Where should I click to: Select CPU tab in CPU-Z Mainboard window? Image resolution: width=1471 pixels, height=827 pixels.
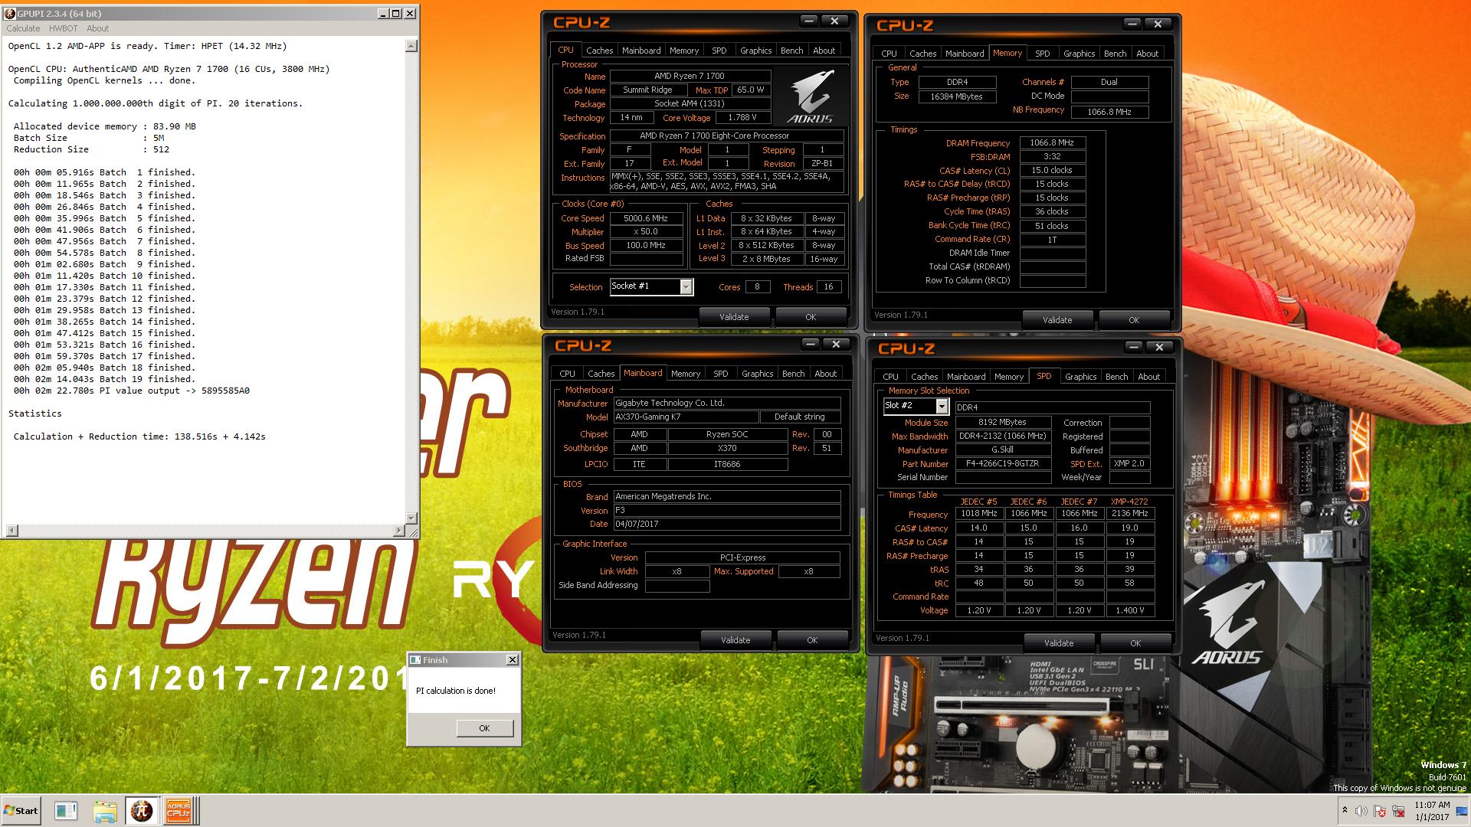pyautogui.click(x=567, y=374)
